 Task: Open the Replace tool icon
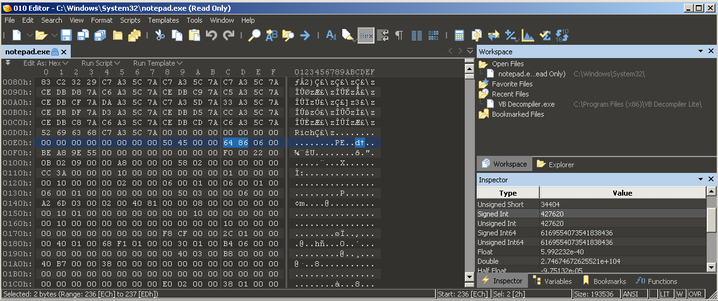[272, 35]
